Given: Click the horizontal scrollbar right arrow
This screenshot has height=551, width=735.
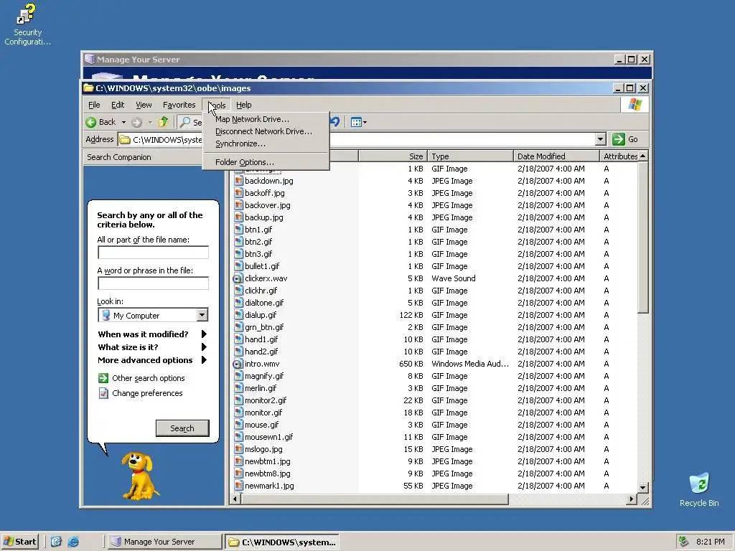Looking at the screenshot, I should tap(632, 499).
